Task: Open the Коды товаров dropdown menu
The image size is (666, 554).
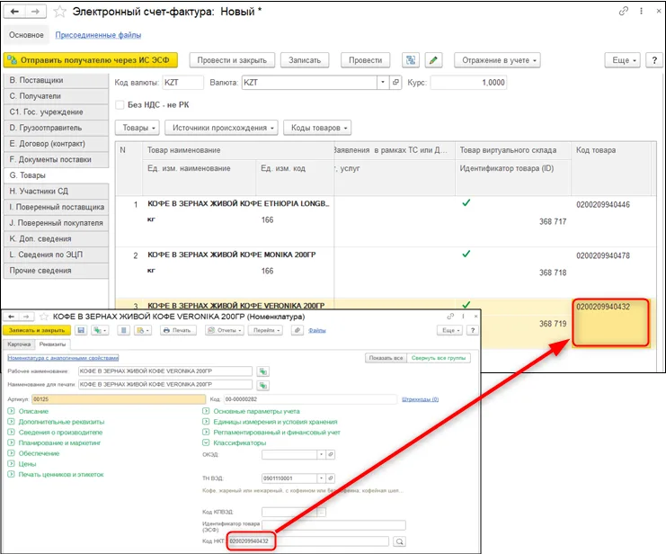Action: [317, 128]
